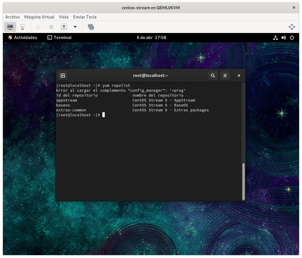The height and width of the screenshot is (258, 302).
Task: Click the volume speaker icon in top bar
Action: [x=283, y=38]
